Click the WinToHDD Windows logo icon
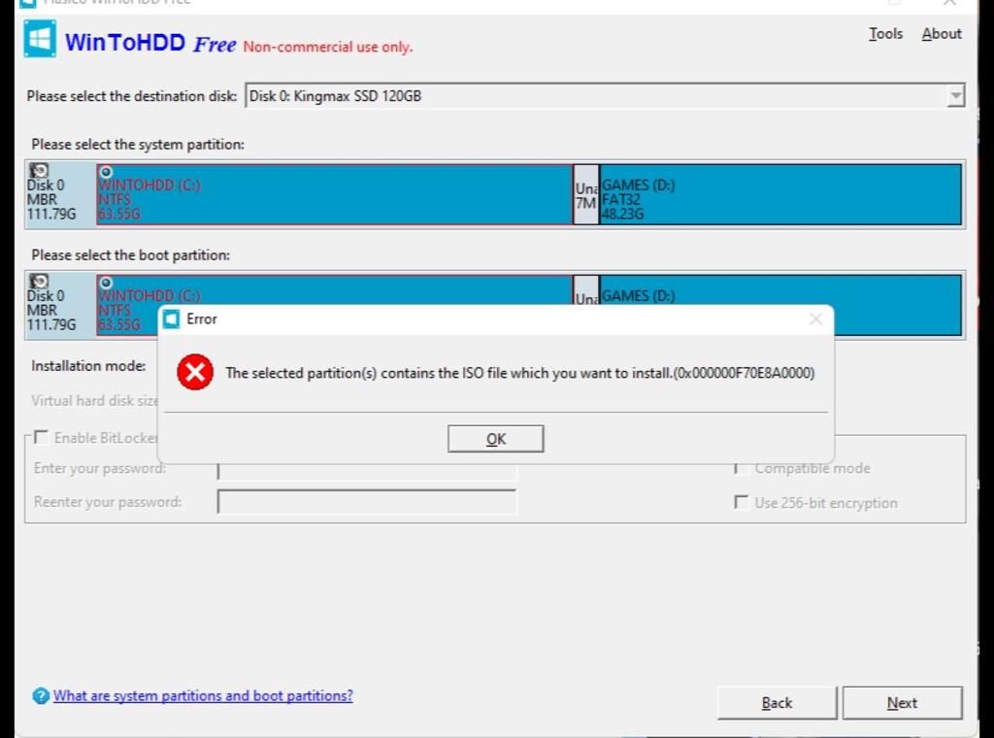 click(40, 39)
